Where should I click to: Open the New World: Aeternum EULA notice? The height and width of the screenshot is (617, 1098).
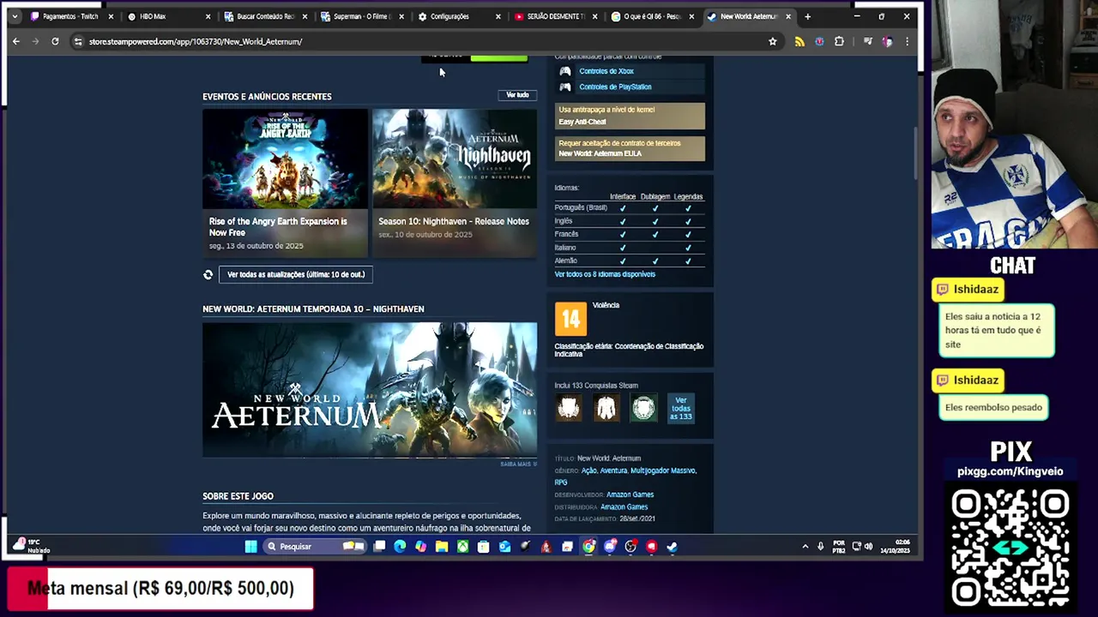pyautogui.click(x=630, y=148)
